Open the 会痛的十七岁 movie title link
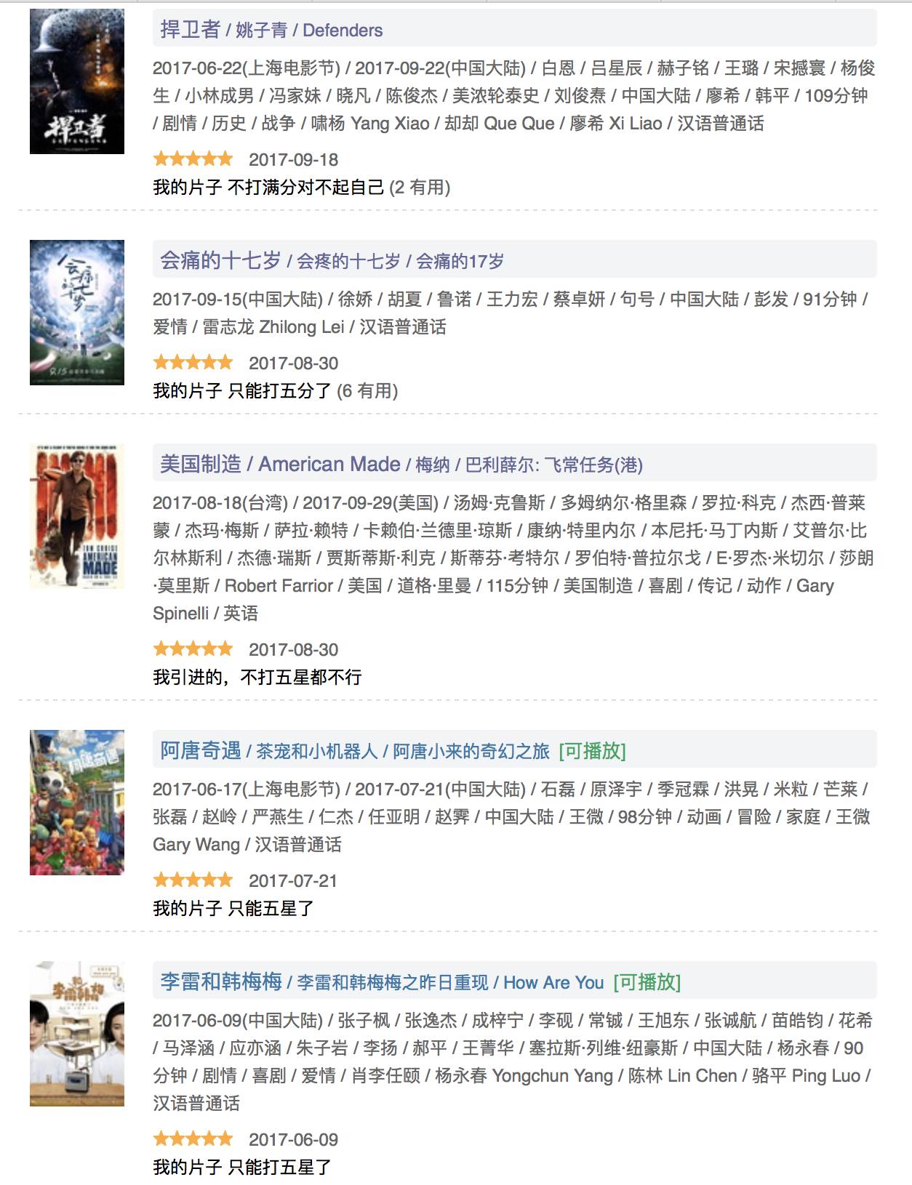Image resolution: width=912 pixels, height=1185 pixels. [x=332, y=260]
